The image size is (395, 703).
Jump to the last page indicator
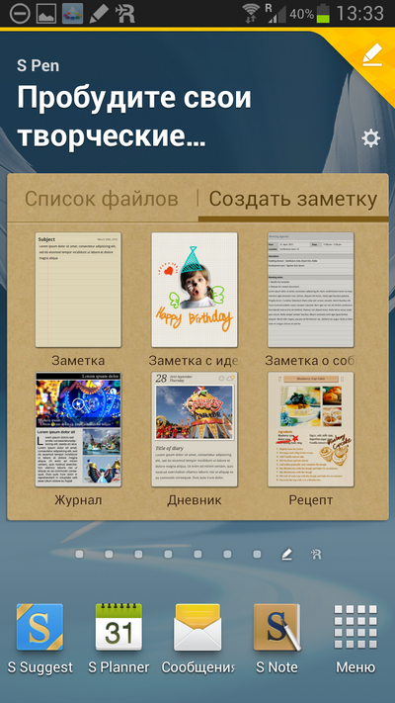tap(316, 555)
